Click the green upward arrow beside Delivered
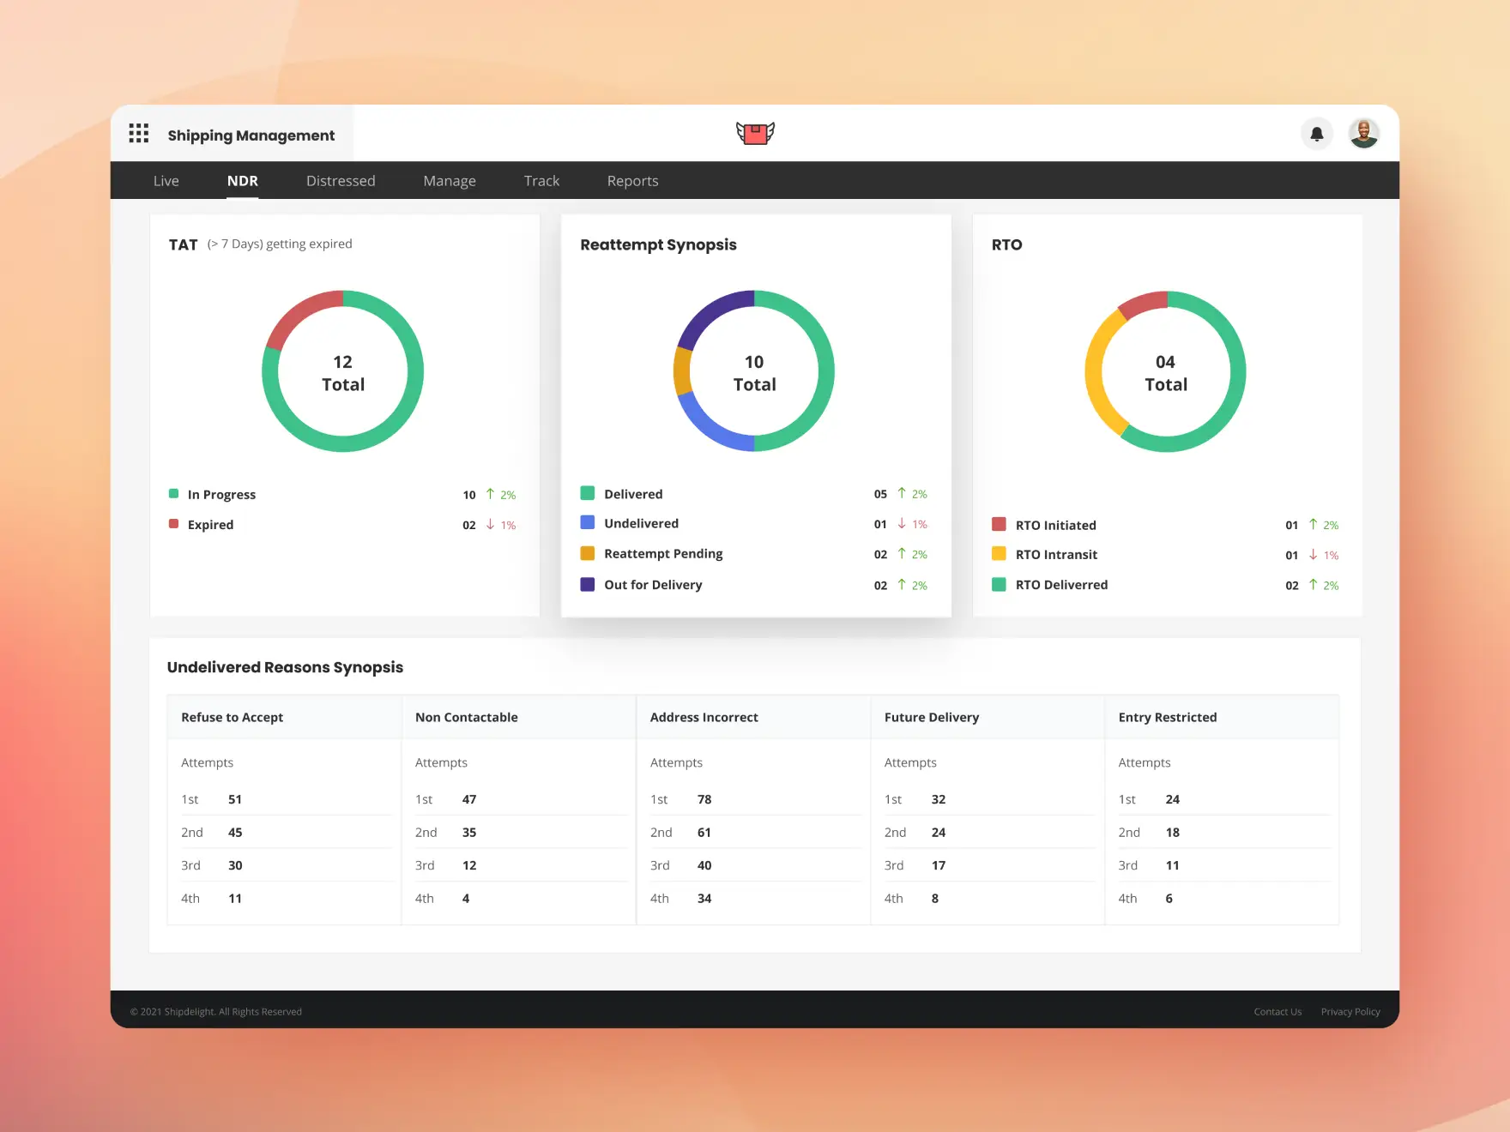The image size is (1510, 1132). 902,493
